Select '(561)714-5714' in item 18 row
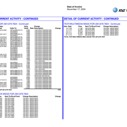 coord(90,31)
